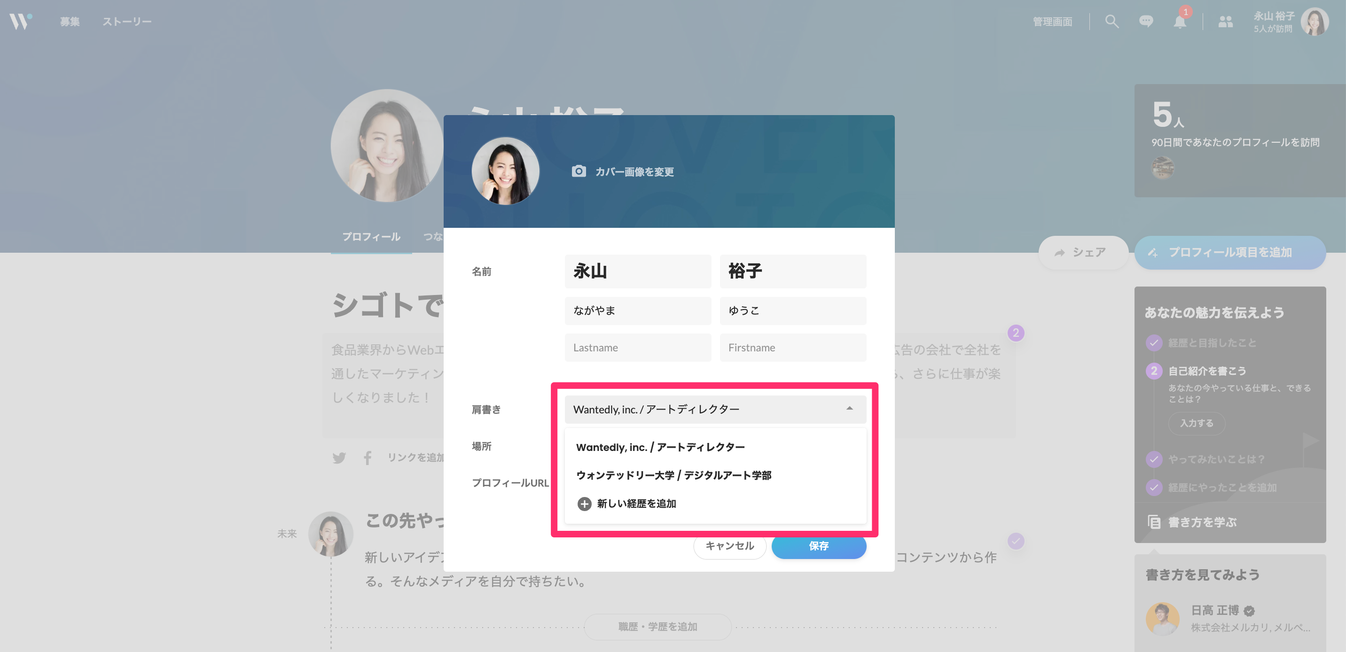The width and height of the screenshot is (1346, 652).
Task: Click the シェア button
Action: point(1083,253)
